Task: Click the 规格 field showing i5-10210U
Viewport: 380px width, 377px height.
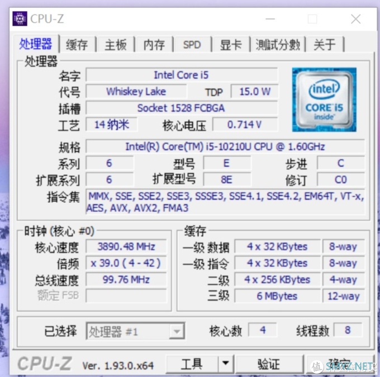Action: 225,147
